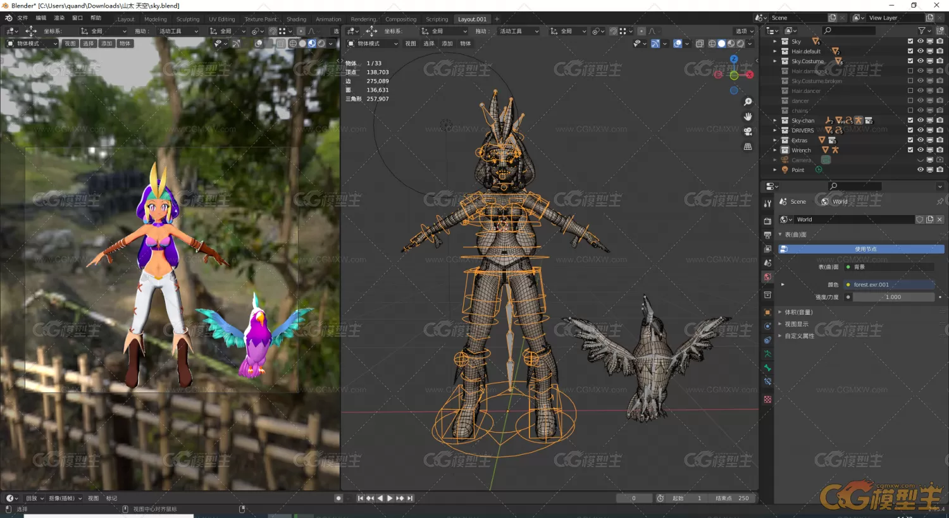This screenshot has width=949, height=518.
Task: Select solid shading in right viewport
Action: [x=721, y=44]
